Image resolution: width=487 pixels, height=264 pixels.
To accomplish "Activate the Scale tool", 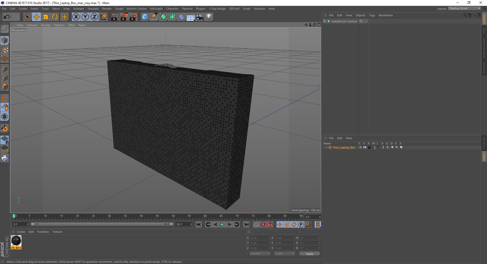I will point(46,17).
